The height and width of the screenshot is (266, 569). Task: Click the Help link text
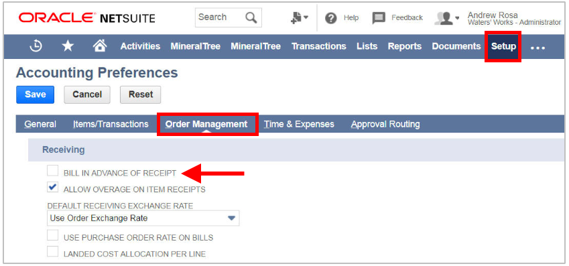[351, 18]
